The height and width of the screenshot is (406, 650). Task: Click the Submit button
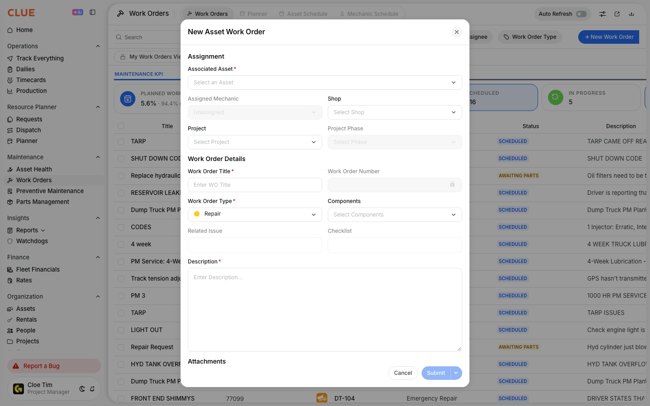pos(436,373)
